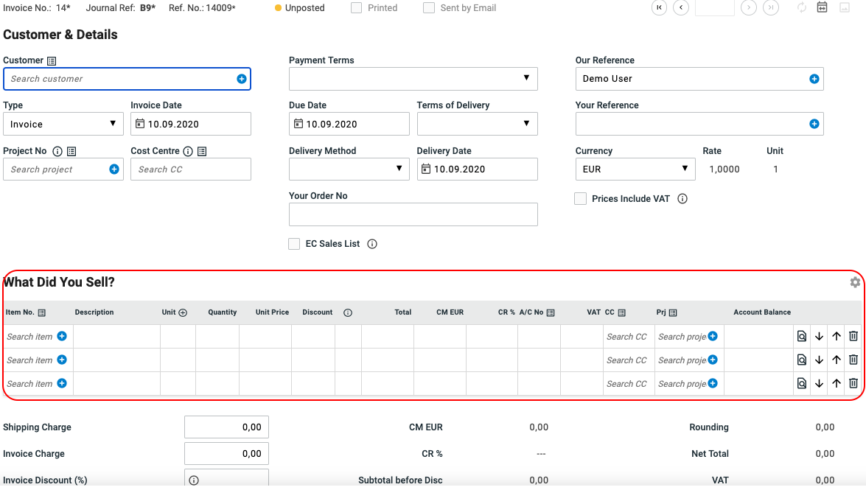Move the second item row up

(836, 360)
